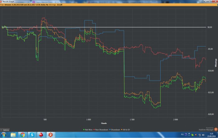Click the 2 000 hands axis label
The image size is (218, 138).
(x=176, y=120)
